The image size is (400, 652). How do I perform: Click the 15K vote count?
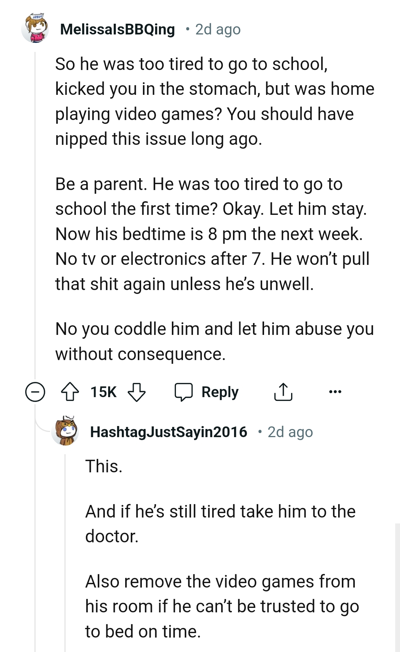coord(103,392)
